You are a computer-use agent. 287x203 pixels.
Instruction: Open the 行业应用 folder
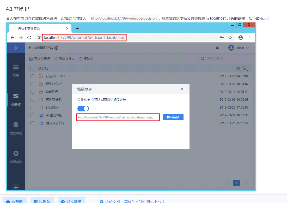pos(52,107)
